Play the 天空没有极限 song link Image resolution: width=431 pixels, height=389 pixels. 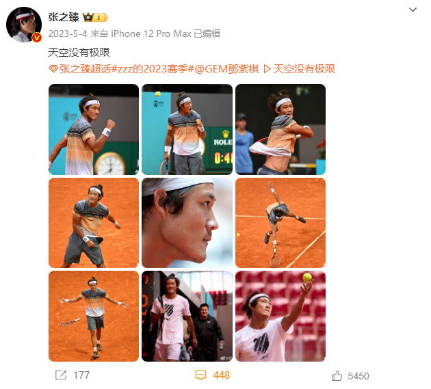coord(300,69)
